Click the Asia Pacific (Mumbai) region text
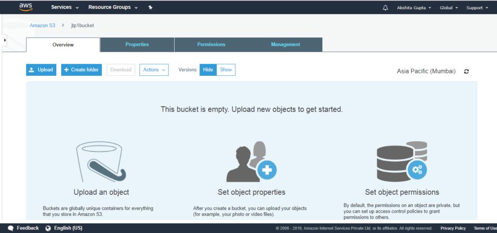Image resolution: width=497 pixels, height=233 pixels. click(x=426, y=72)
